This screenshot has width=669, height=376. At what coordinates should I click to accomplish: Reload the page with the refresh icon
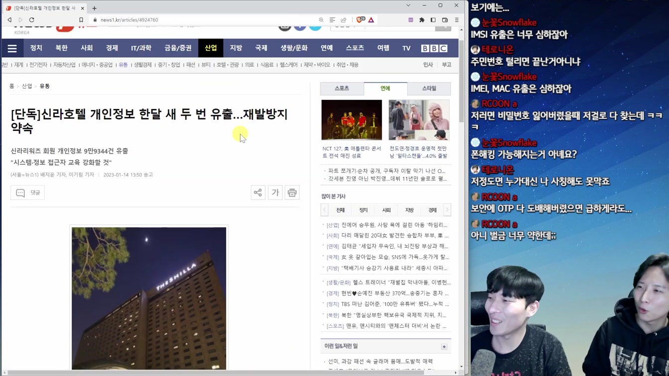point(32,20)
